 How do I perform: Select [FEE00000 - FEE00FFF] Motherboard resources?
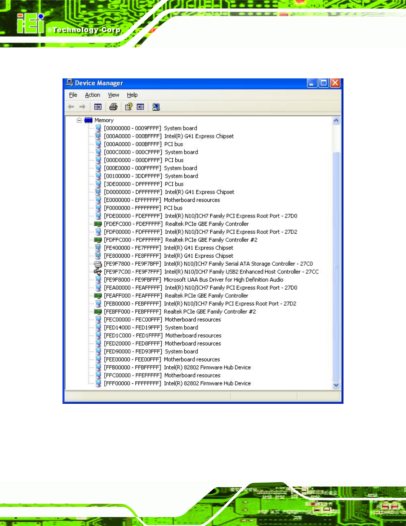[162, 359]
